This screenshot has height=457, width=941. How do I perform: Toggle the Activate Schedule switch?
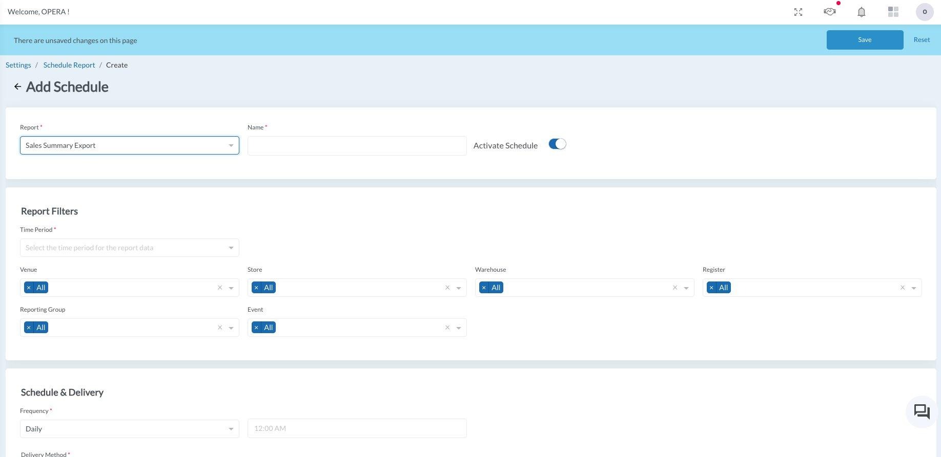557,144
